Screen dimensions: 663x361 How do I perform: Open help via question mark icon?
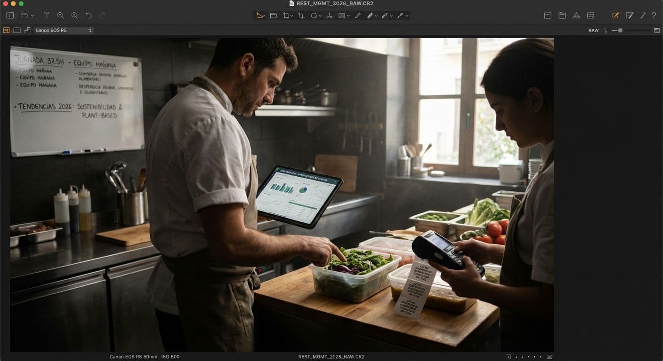(x=654, y=16)
